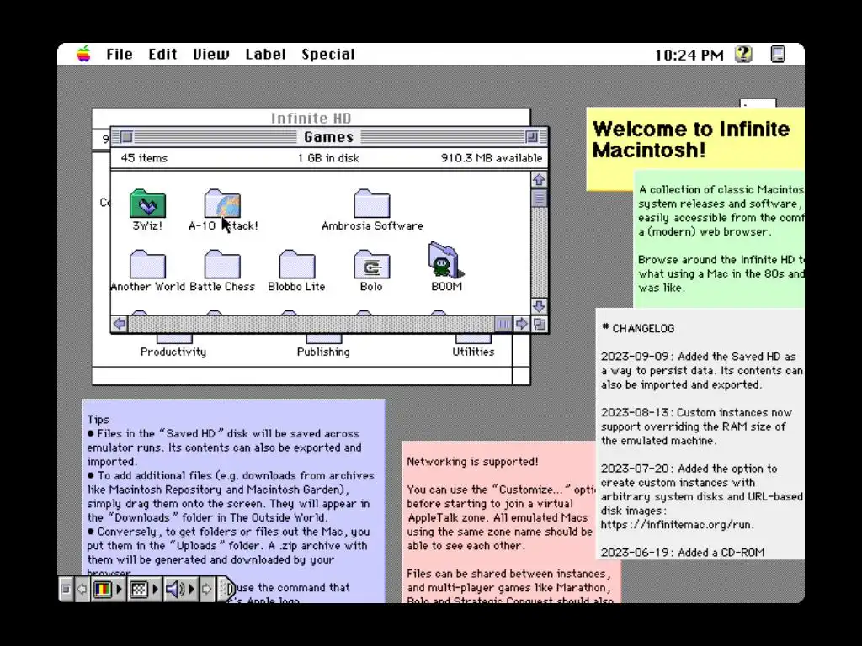862x646 pixels.
Task: Click the Battle Chess folder
Action: (222, 265)
